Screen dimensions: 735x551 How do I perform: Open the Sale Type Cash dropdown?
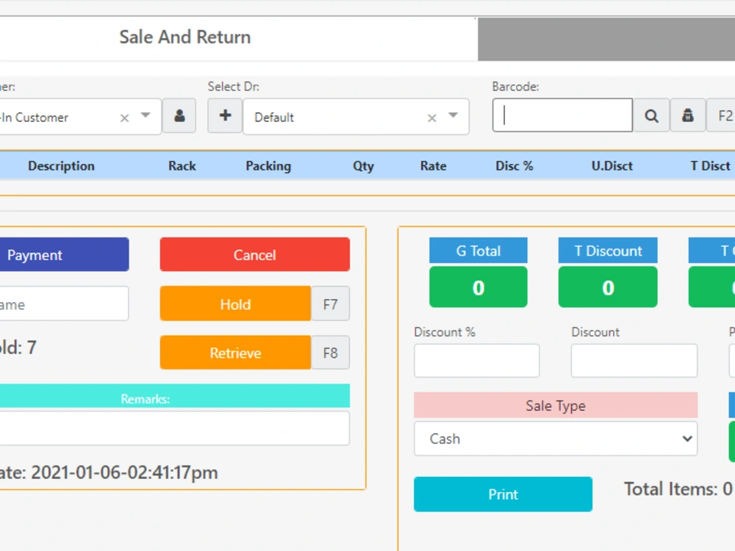pos(556,439)
